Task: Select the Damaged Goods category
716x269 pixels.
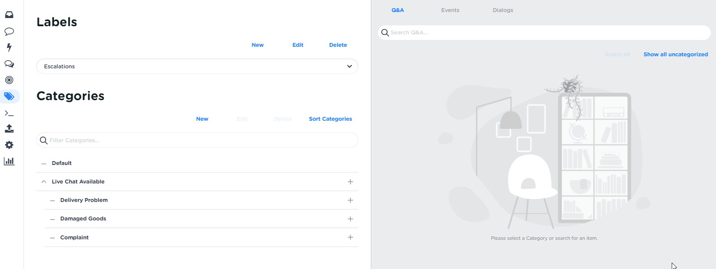Action: click(x=83, y=219)
